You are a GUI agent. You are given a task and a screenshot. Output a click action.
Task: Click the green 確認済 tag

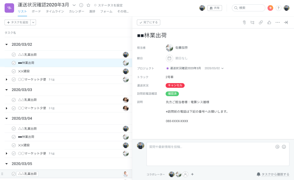coord(172,94)
